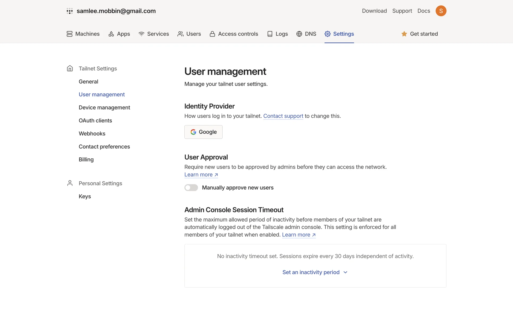Image resolution: width=513 pixels, height=320 pixels.
Task: Click the Docs link in header
Action: coord(424,11)
